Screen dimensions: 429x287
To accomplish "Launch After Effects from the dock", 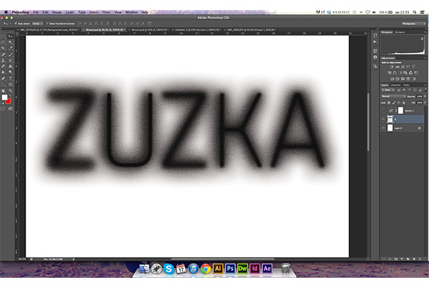I will point(268,269).
